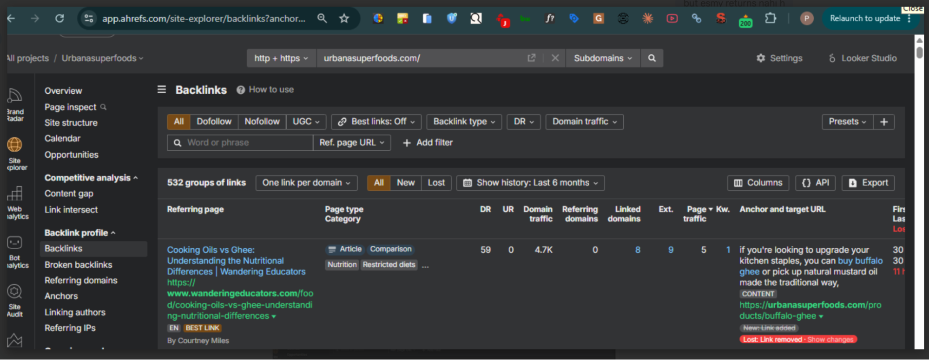Image resolution: width=929 pixels, height=360 pixels.
Task: Open the Subdomains mode dropdown
Action: pyautogui.click(x=603, y=58)
